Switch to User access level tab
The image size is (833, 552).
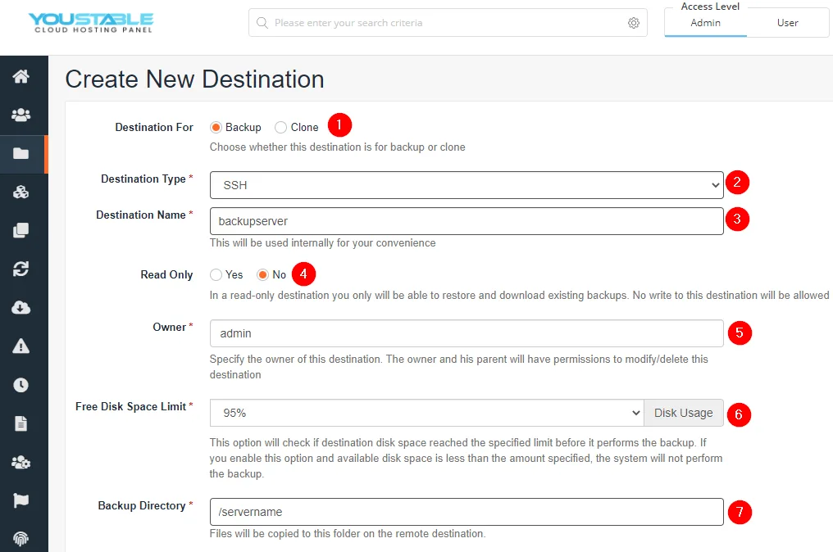(x=787, y=23)
